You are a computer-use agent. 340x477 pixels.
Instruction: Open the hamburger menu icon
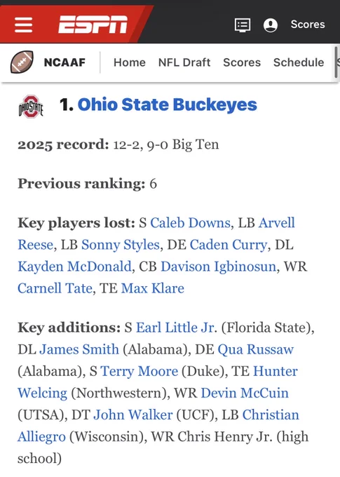23,25
